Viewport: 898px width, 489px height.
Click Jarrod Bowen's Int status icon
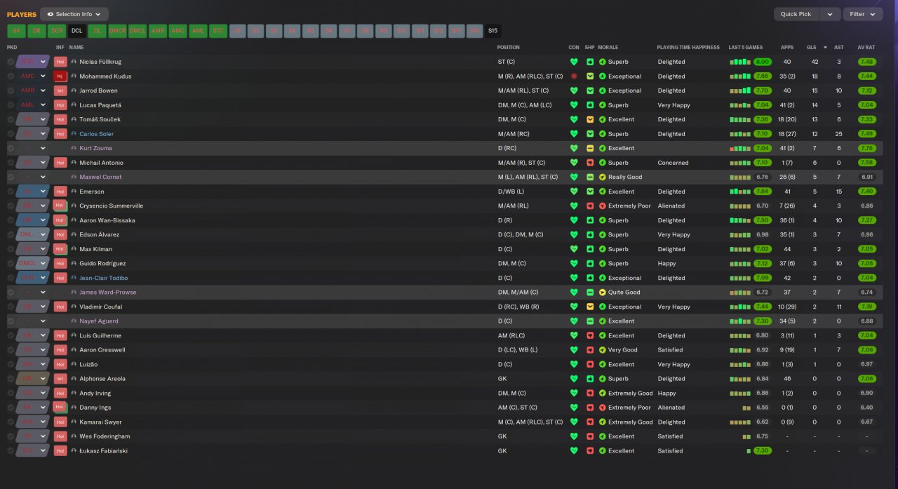coord(60,91)
